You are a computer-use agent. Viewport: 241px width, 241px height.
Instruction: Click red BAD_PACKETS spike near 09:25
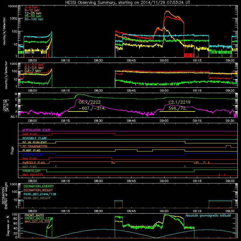click(219, 175)
